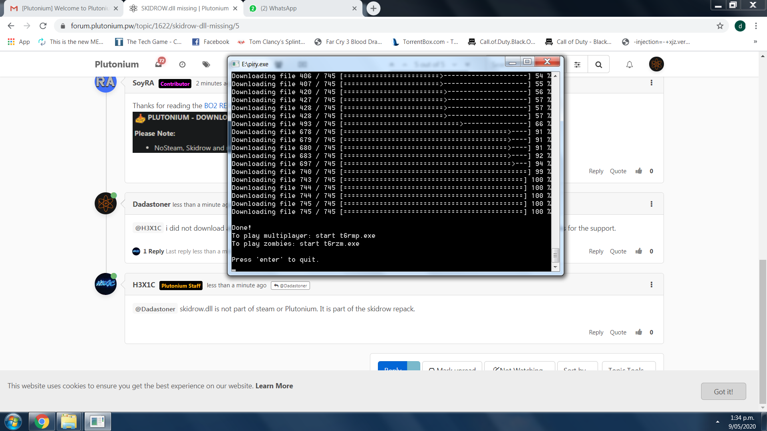
Task: Click the Reply button on SoyRA post
Action: click(x=596, y=170)
